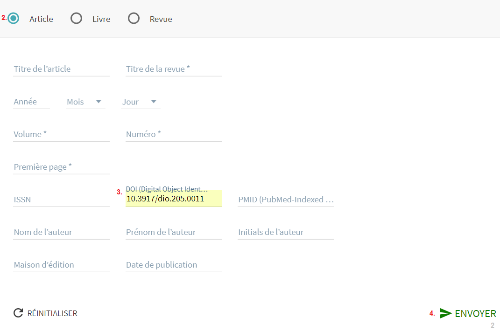The image size is (500, 331).
Task: Click the Maison d'édition field
Action: (x=61, y=265)
